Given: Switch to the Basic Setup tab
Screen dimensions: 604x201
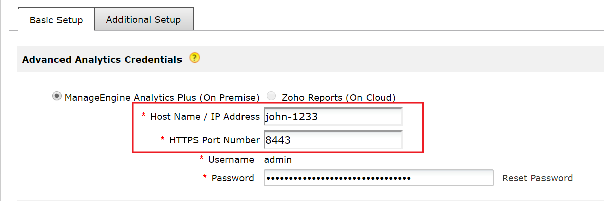Looking at the screenshot, I should coord(56,20).
